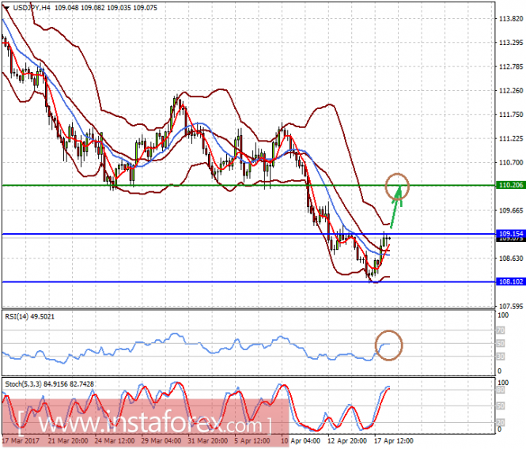Image resolution: width=526 pixels, height=449 pixels.
Task: Select the blue horizontal line at 108.102
Action: click(x=248, y=282)
